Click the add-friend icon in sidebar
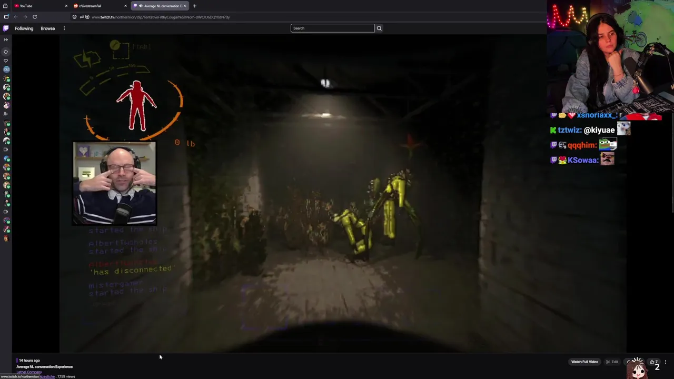Image resolution: width=674 pixels, height=379 pixels. pyautogui.click(x=6, y=114)
